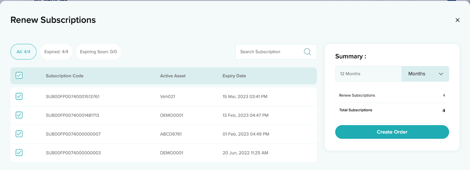Uncheck the checkbox for subscription SUB00FP00740001513761

(19, 96)
